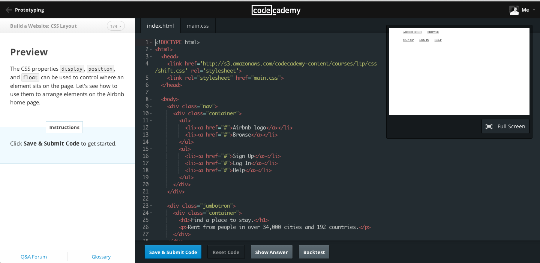Screen dimensions: 540x263
Task: Open the exercise 1/4 dropdown
Action: (x=115, y=26)
